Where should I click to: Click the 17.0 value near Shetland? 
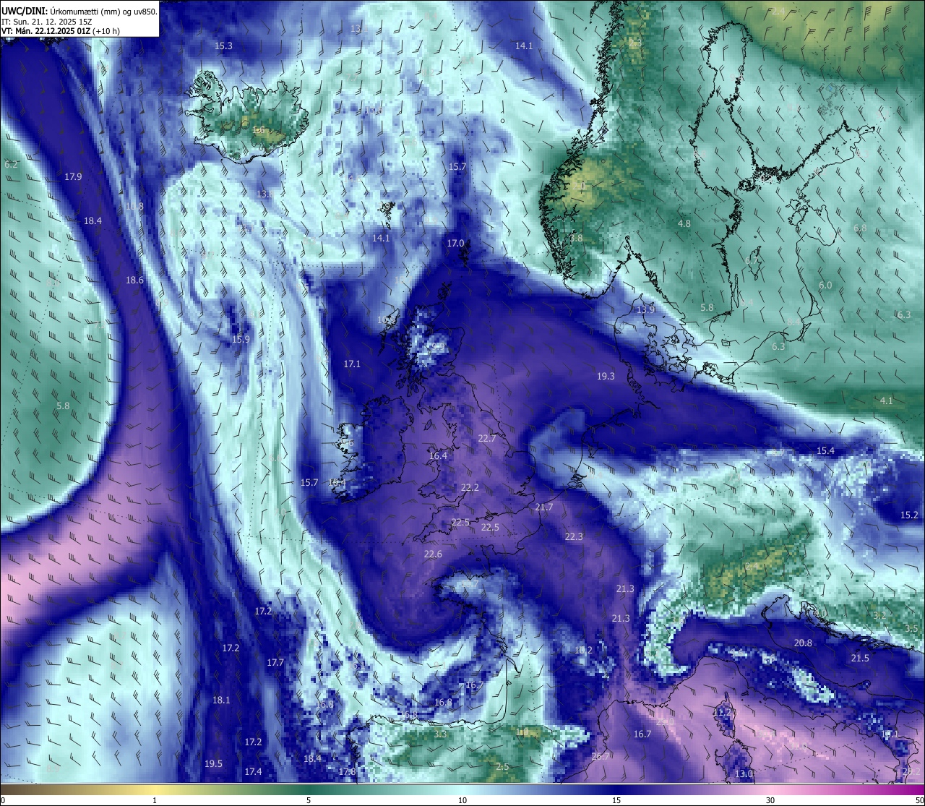[455, 244]
